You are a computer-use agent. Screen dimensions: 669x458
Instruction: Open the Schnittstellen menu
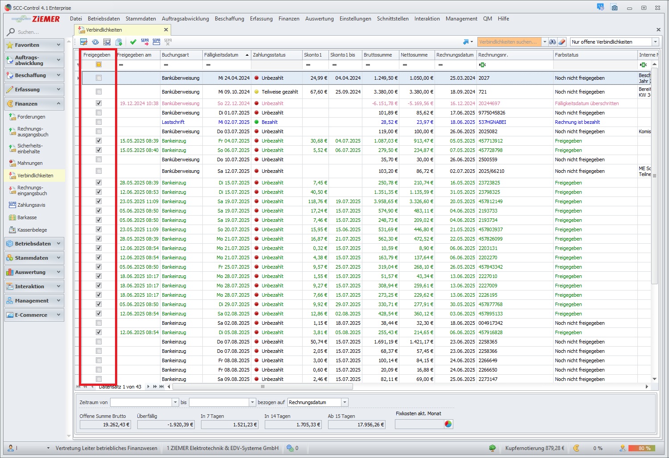point(393,19)
